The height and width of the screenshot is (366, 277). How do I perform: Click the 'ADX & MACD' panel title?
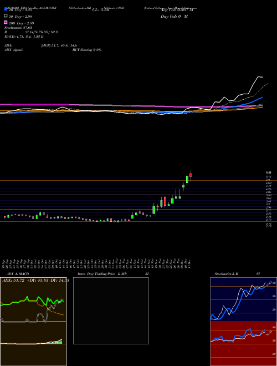pyautogui.click(x=18, y=274)
